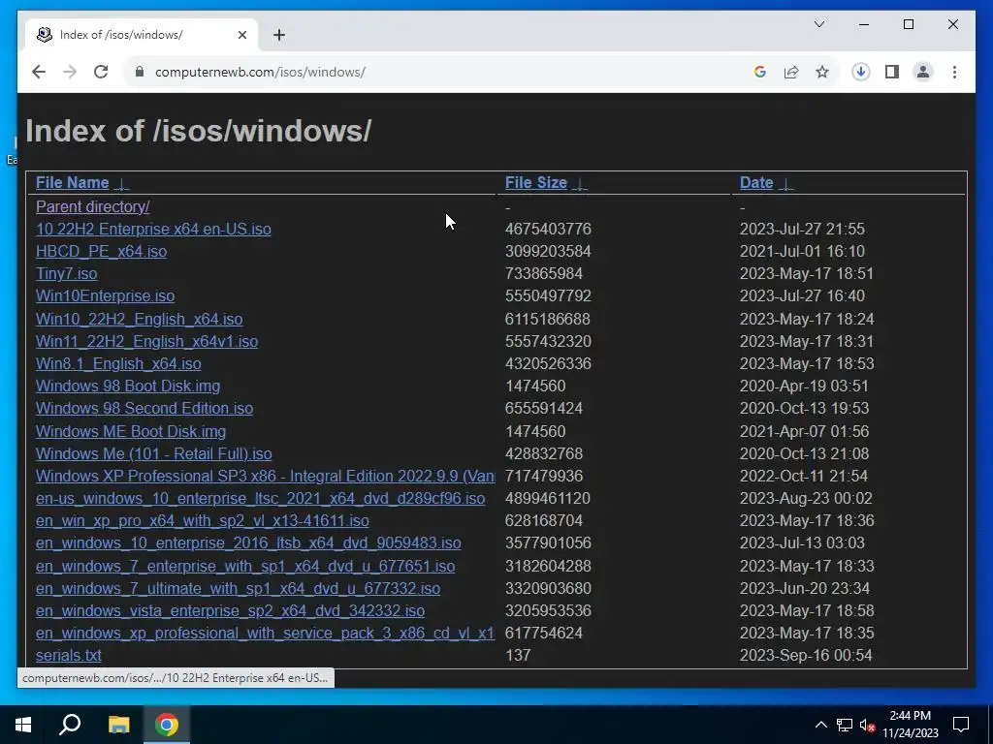Close the Index of /isos/windows/ tab
This screenshot has height=744, width=993.
pos(241,35)
